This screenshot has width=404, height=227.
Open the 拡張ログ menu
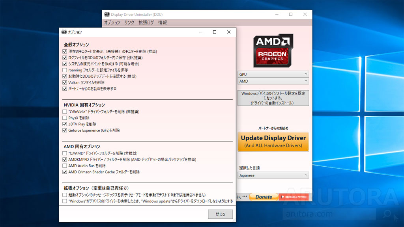click(x=146, y=22)
